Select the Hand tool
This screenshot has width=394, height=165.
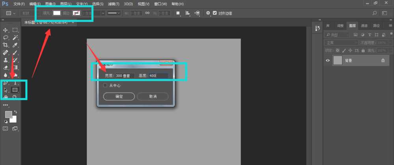pos(6,97)
